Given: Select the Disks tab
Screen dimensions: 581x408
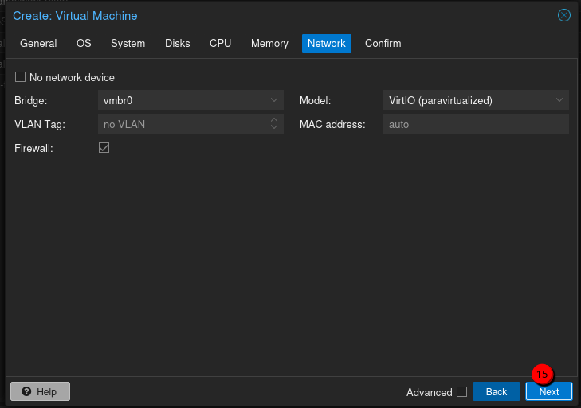Looking at the screenshot, I should (178, 43).
